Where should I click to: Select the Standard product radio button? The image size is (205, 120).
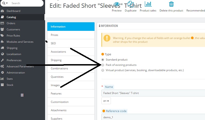coord(103,59)
